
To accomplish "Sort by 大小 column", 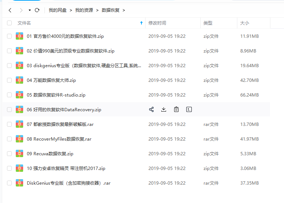I will point(245,23).
